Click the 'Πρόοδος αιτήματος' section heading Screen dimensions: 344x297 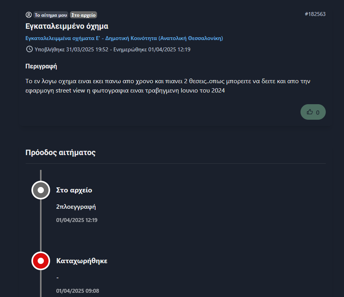[60, 152]
